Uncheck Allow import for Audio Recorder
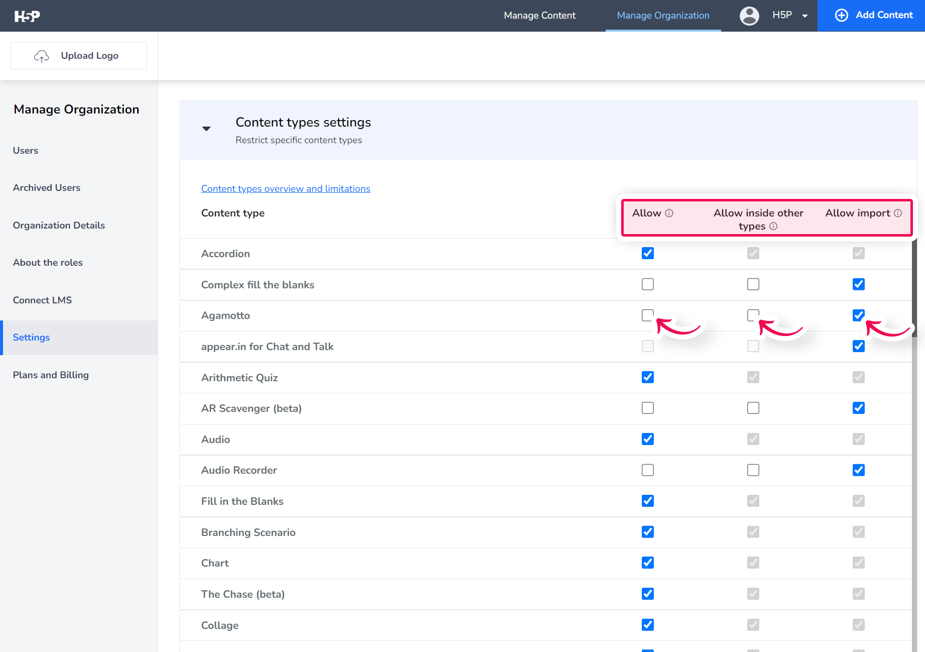Viewport: 925px width, 652px height. [x=859, y=470]
